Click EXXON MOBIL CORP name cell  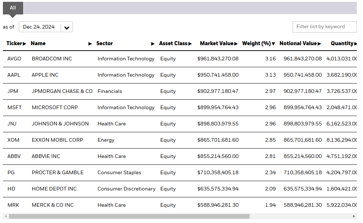coord(57,140)
